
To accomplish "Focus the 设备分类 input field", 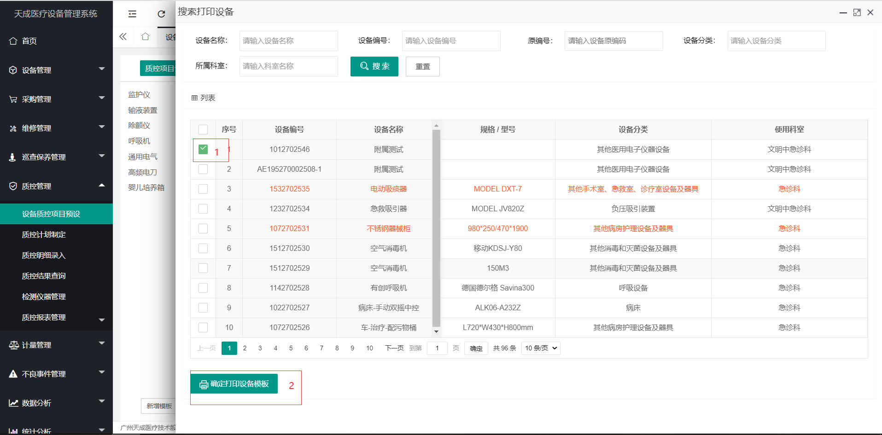I will pyautogui.click(x=777, y=41).
